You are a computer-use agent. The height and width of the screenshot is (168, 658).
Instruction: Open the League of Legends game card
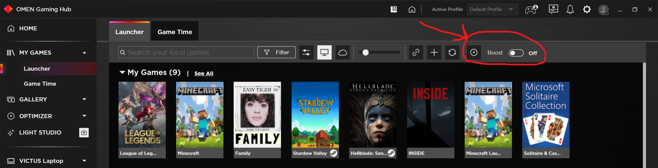142,120
